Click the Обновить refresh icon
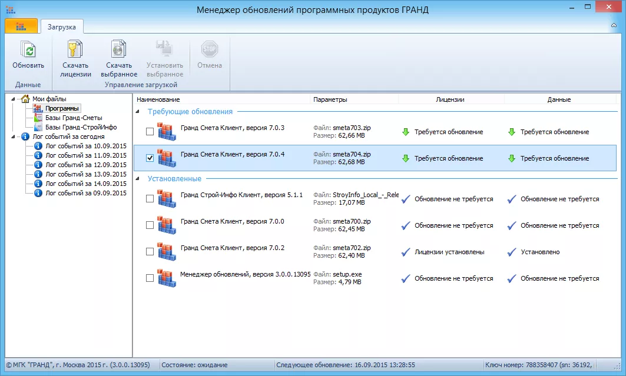 (28, 49)
